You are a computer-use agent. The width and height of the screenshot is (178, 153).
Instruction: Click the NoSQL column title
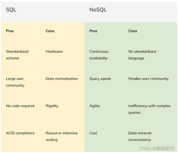[x=98, y=10]
